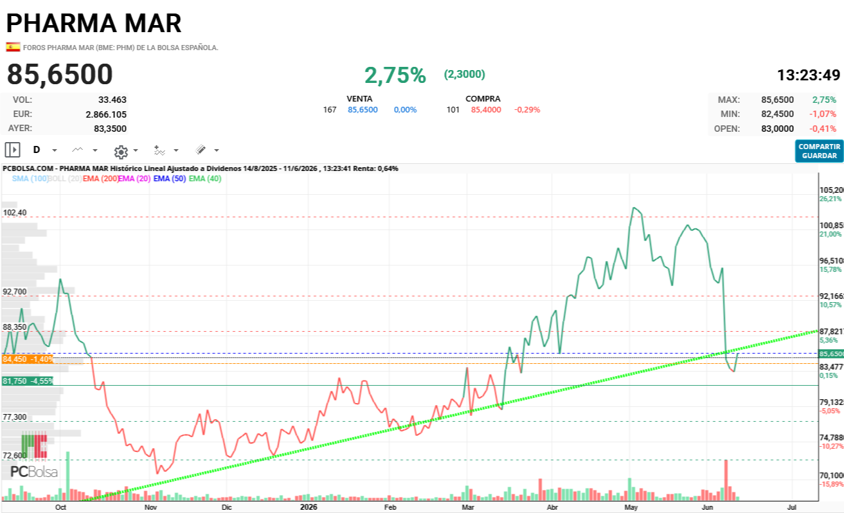Image resolution: width=844 pixels, height=513 pixels.
Task: Toggle the EMA (50) indicator
Action: [170, 179]
